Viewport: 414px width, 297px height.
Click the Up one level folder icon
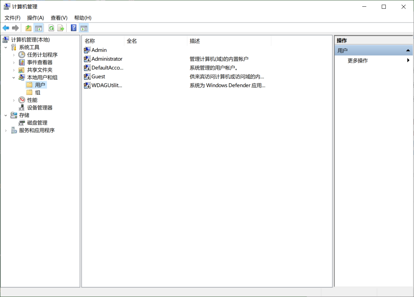pyautogui.click(x=29, y=28)
